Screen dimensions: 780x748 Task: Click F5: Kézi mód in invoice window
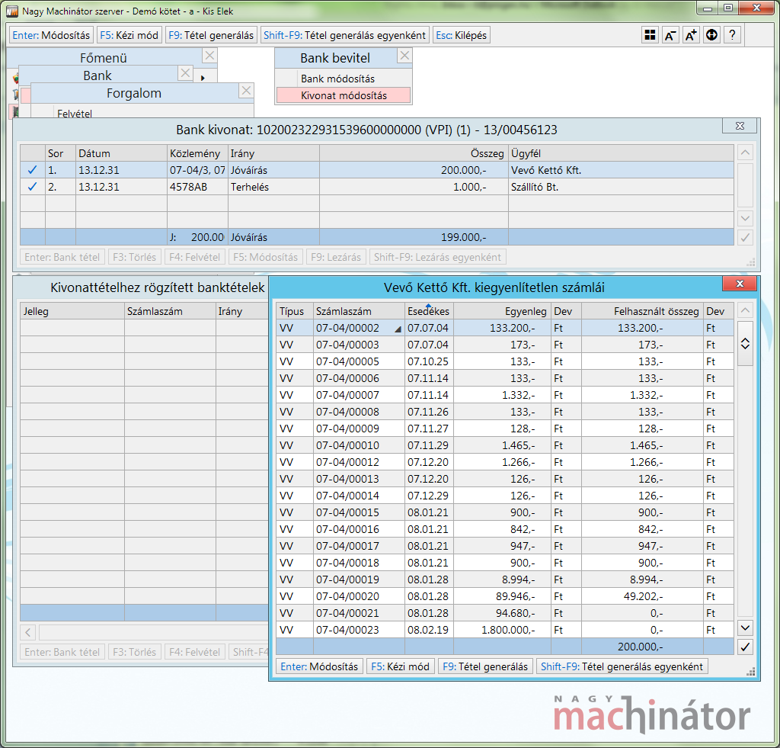click(400, 666)
